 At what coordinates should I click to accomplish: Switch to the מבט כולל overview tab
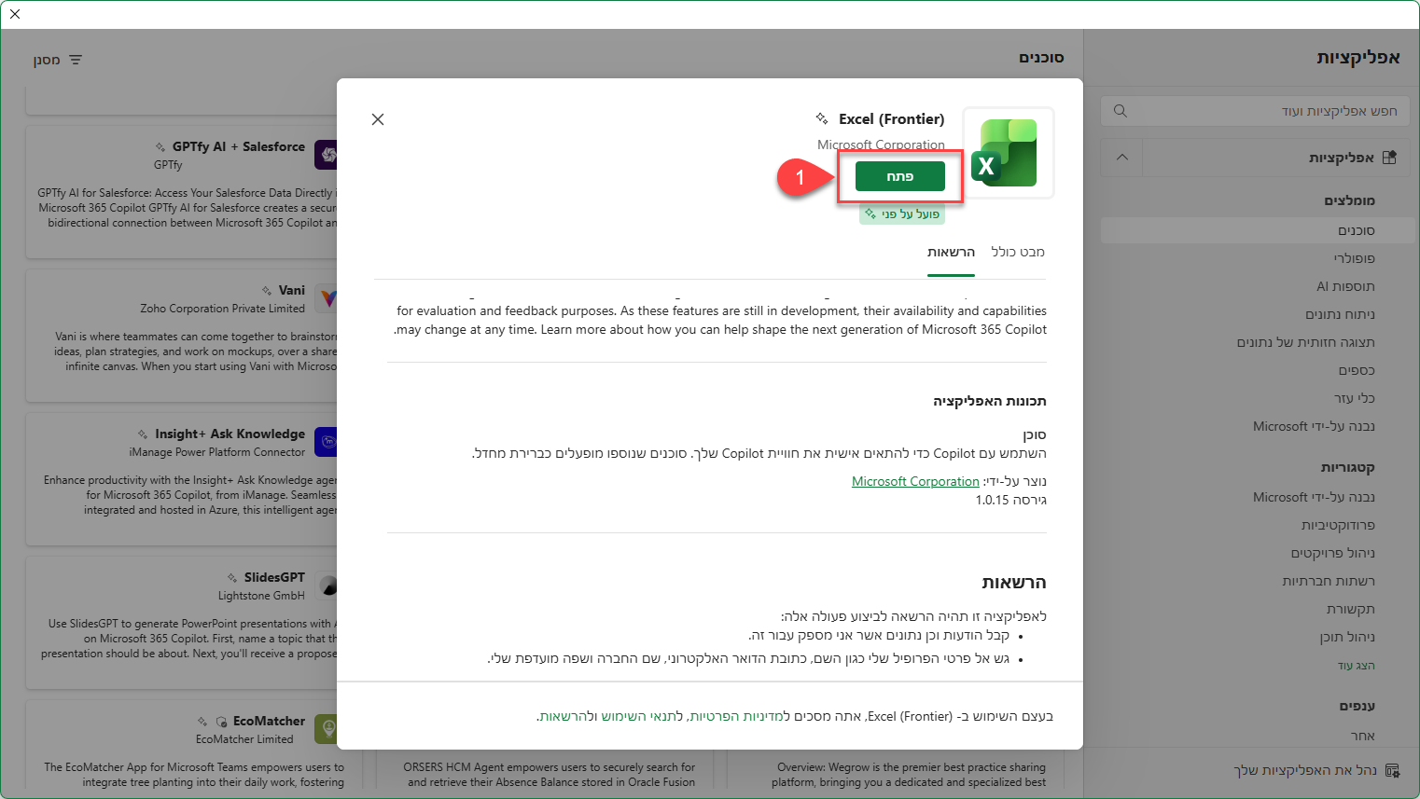(1017, 252)
